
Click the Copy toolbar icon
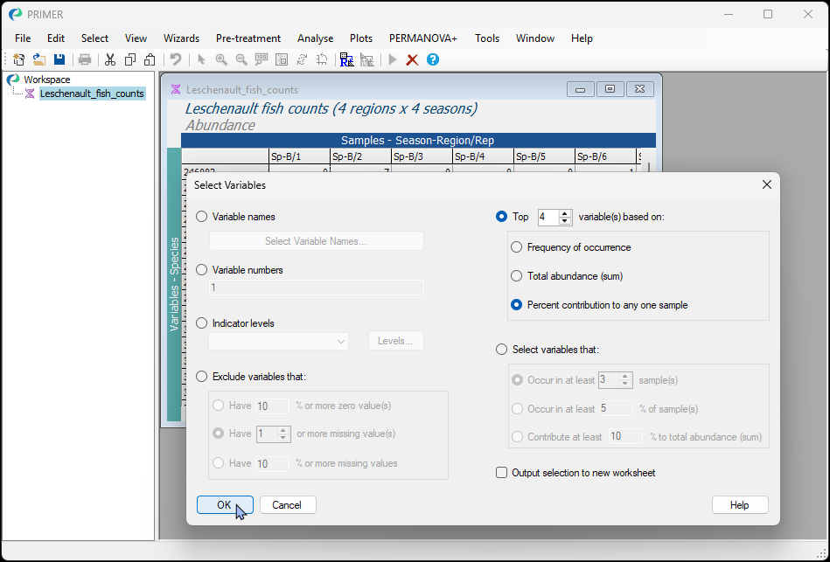point(130,59)
